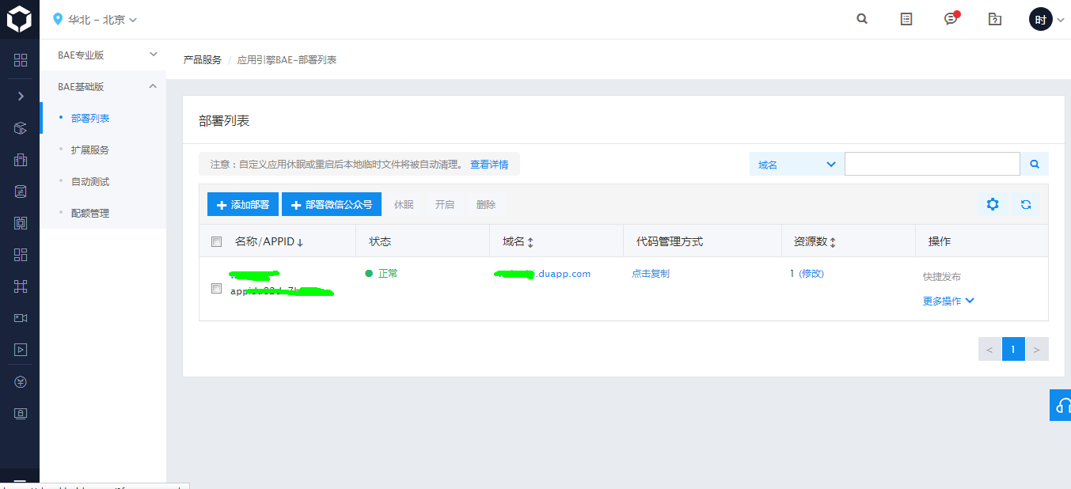Image resolution: width=1071 pixels, height=489 pixels.
Task: Open the document list icon in top bar
Action: pos(906,19)
